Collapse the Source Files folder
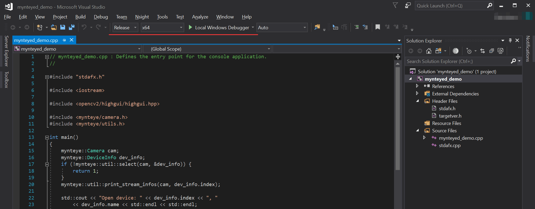This screenshot has height=209, width=535. [417, 130]
